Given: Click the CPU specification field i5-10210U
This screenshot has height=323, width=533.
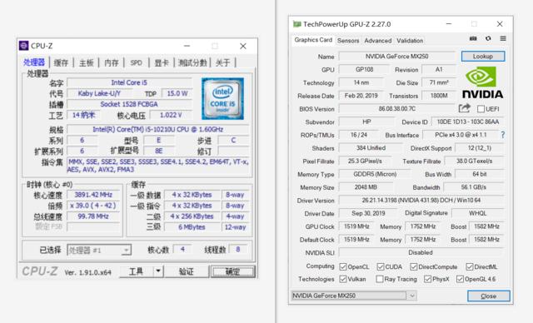Looking at the screenshot, I should 157,129.
